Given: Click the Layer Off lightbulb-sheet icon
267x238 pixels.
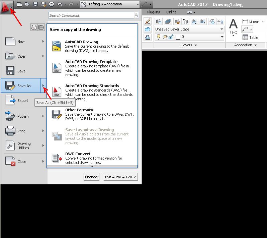Looking at the screenshot, I should [220, 21].
